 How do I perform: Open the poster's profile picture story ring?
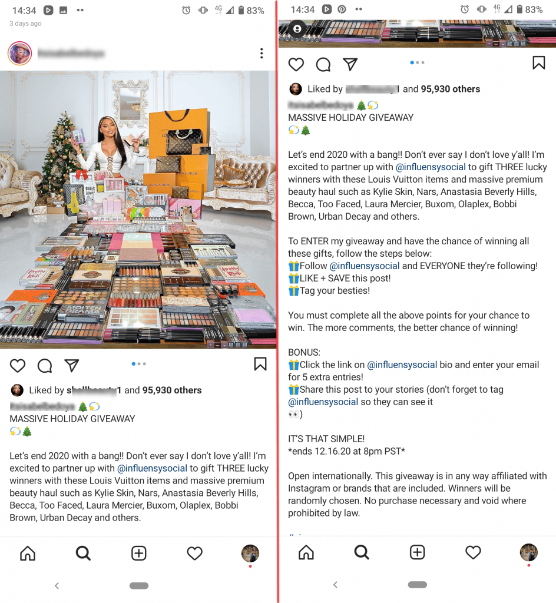coord(19,53)
